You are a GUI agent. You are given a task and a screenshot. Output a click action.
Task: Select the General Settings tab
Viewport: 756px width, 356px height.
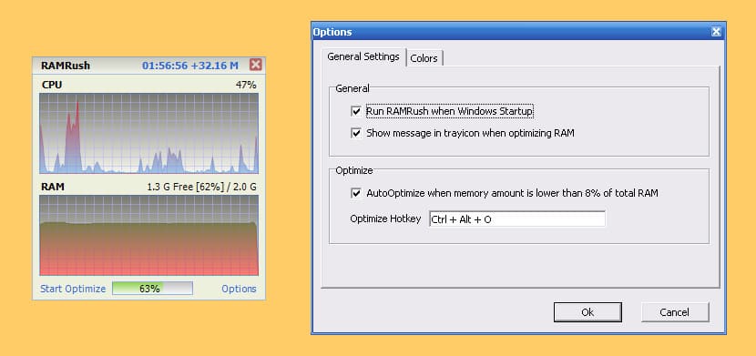pos(363,56)
